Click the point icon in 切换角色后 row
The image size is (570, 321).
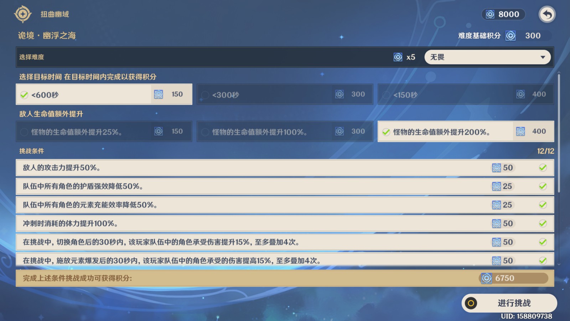(x=496, y=242)
